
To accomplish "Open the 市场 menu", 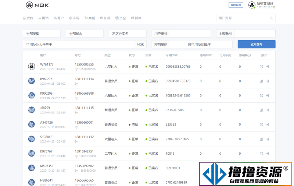I will pos(74,18).
